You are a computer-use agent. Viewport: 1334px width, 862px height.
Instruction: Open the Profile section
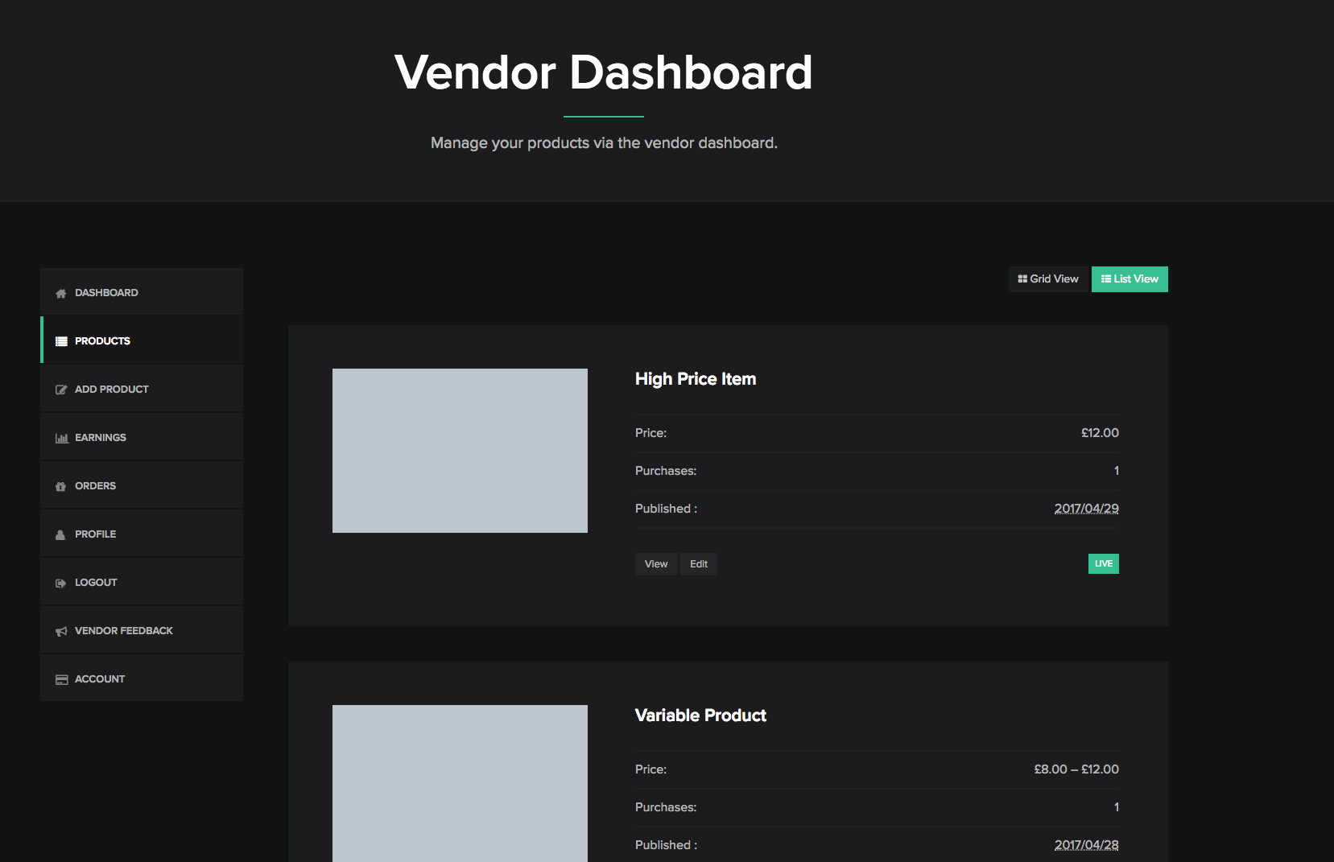(142, 533)
